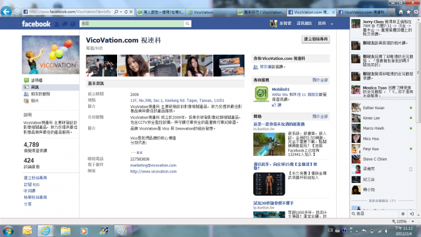This screenshot has height=237, width=421.
Task: Open the Facebook account dropdown arrow
Action: [332, 24]
